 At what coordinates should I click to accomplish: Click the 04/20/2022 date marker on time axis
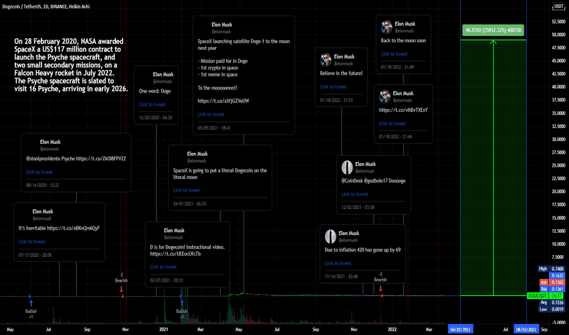click(x=460, y=329)
